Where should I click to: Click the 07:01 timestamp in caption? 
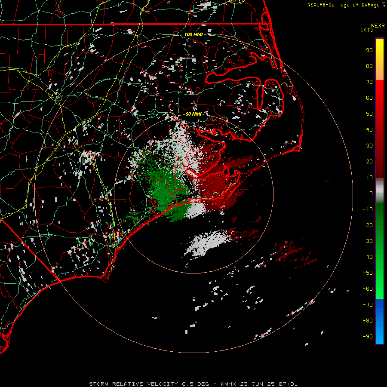[288, 384]
